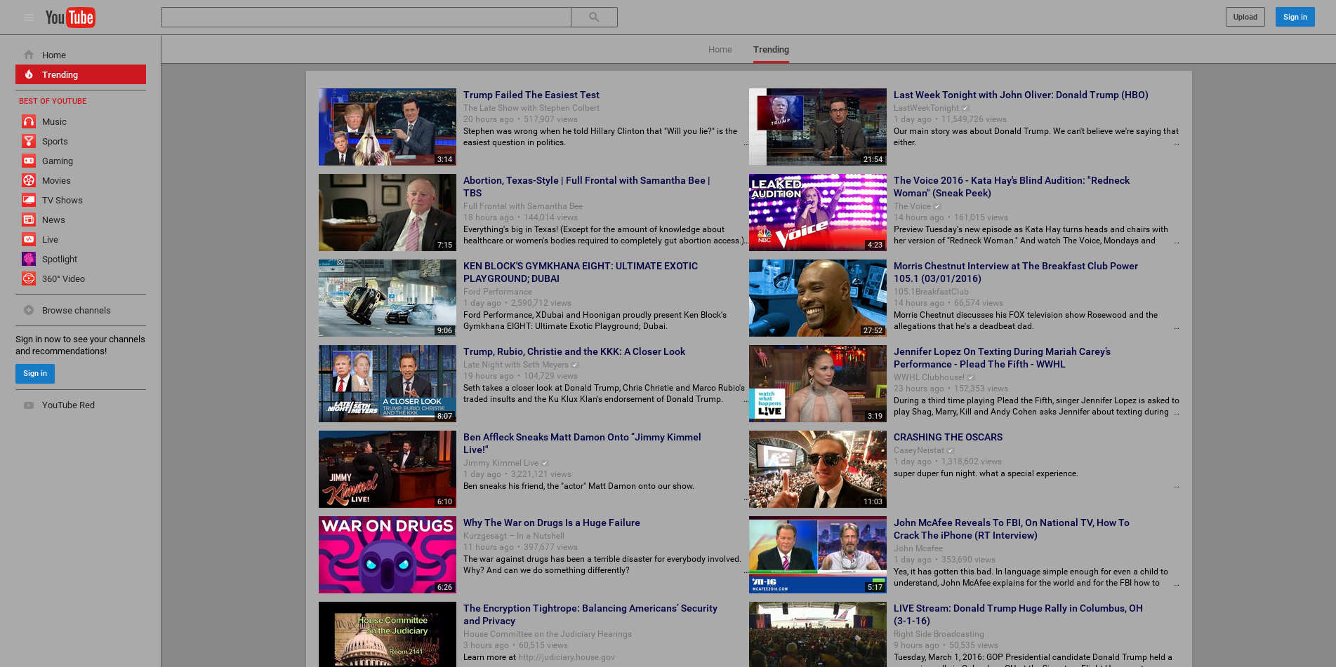
Task: Select the Trending tab above the feed
Action: [x=771, y=50]
